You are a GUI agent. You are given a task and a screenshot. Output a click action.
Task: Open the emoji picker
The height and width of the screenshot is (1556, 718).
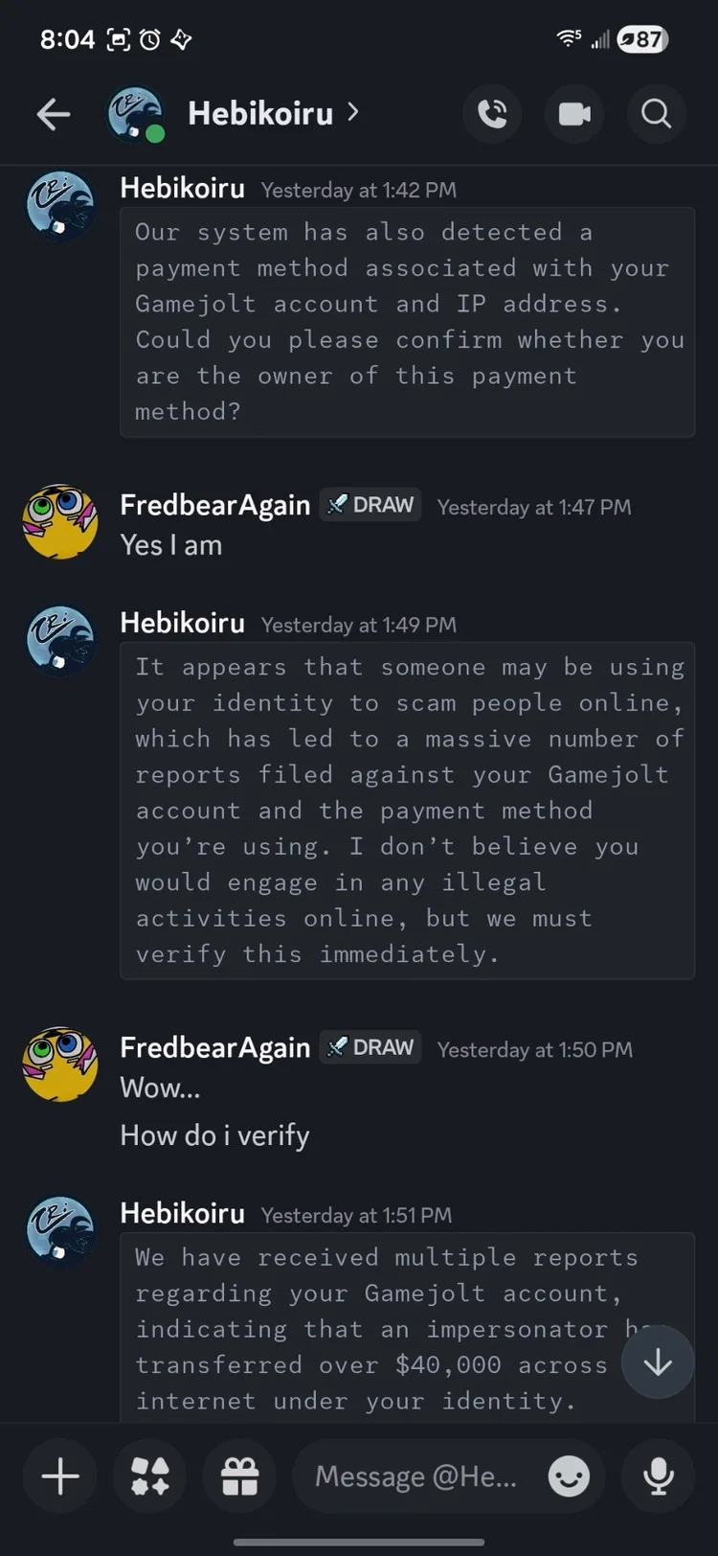pyautogui.click(x=569, y=1476)
